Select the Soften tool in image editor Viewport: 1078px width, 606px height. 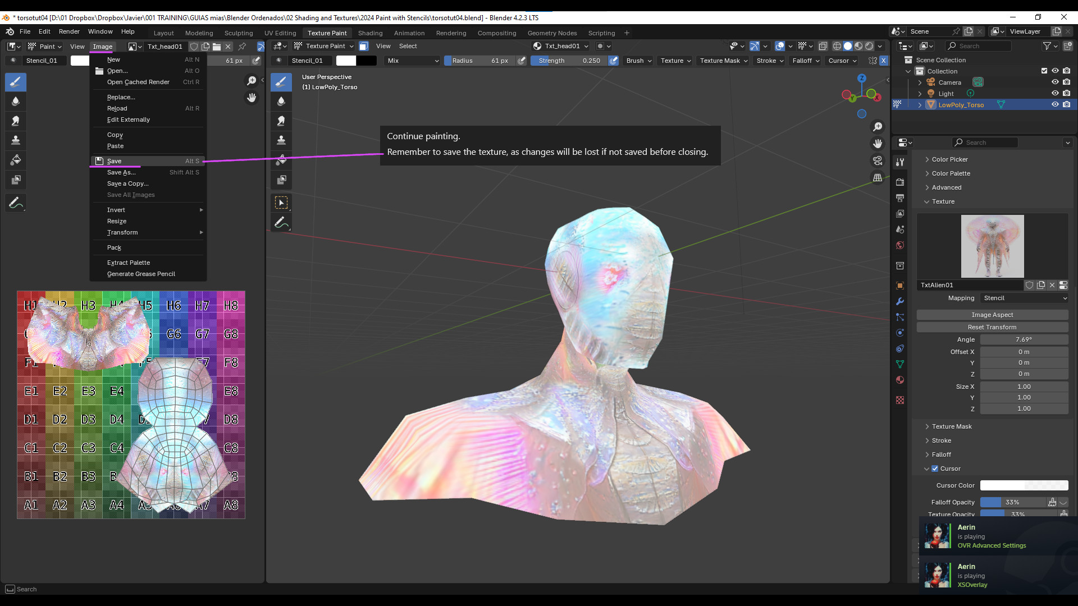click(16, 102)
